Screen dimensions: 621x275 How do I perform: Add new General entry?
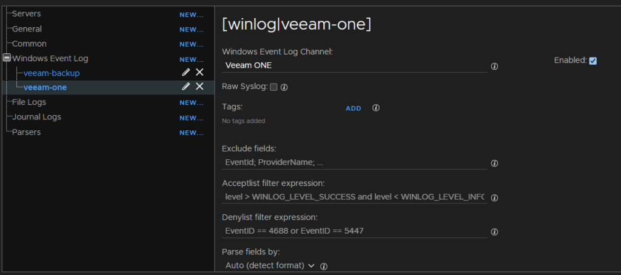(191, 29)
